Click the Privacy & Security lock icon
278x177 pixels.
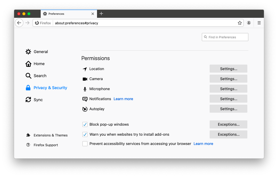(x=28, y=88)
